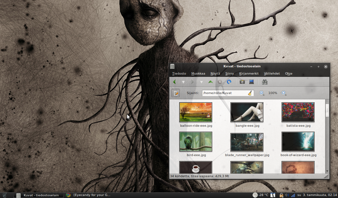Zoom in with the plus magnifier
The height and width of the screenshot is (198, 338).
click(x=284, y=93)
